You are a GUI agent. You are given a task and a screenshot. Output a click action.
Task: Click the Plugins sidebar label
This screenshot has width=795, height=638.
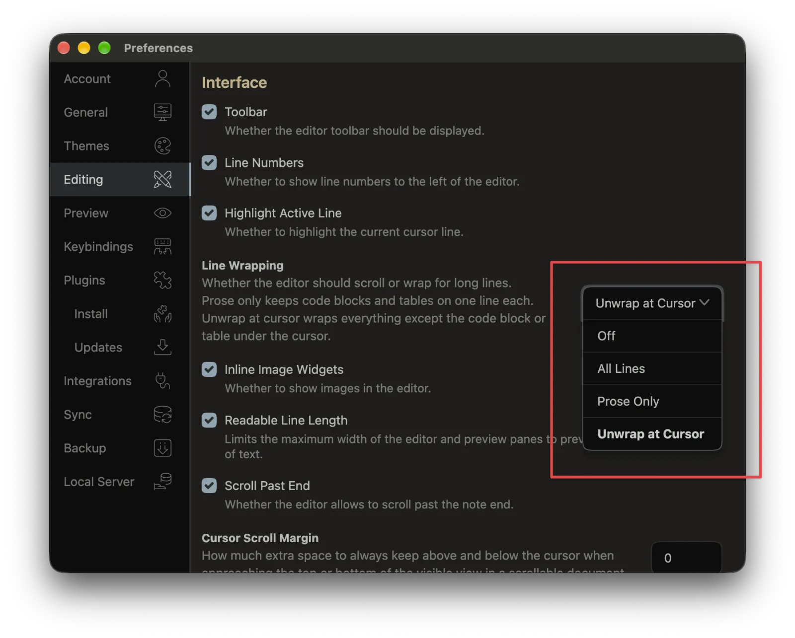tap(84, 280)
